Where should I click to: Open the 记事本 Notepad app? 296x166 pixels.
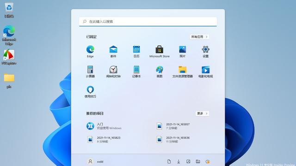136,71
